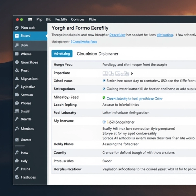Toggle the Caheil wous checkbox

coord(104,80)
